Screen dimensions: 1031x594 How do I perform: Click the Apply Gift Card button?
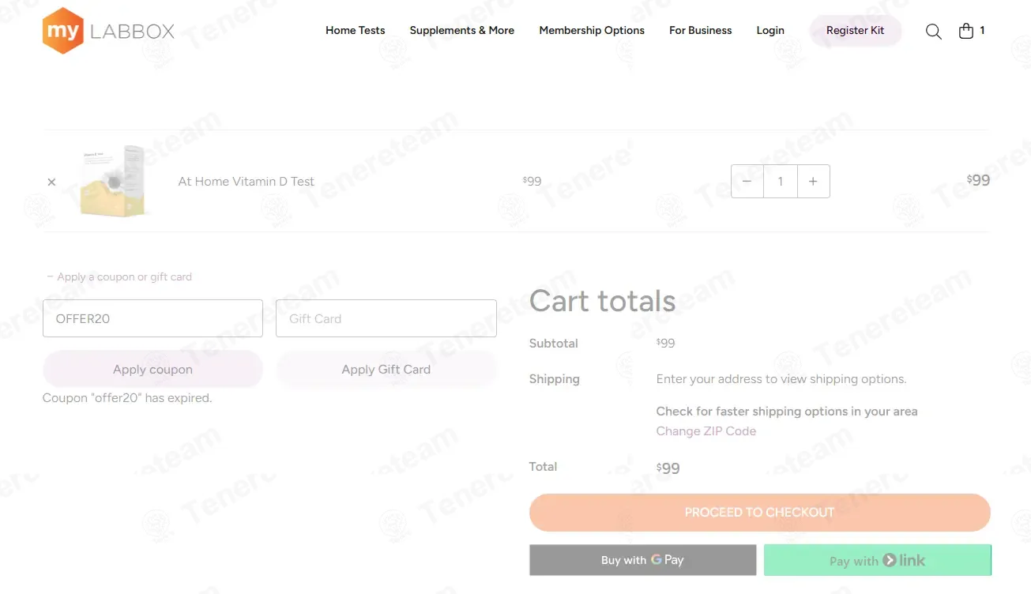386,369
